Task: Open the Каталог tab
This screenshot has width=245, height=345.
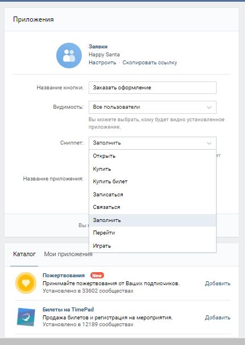Action: 24,254
